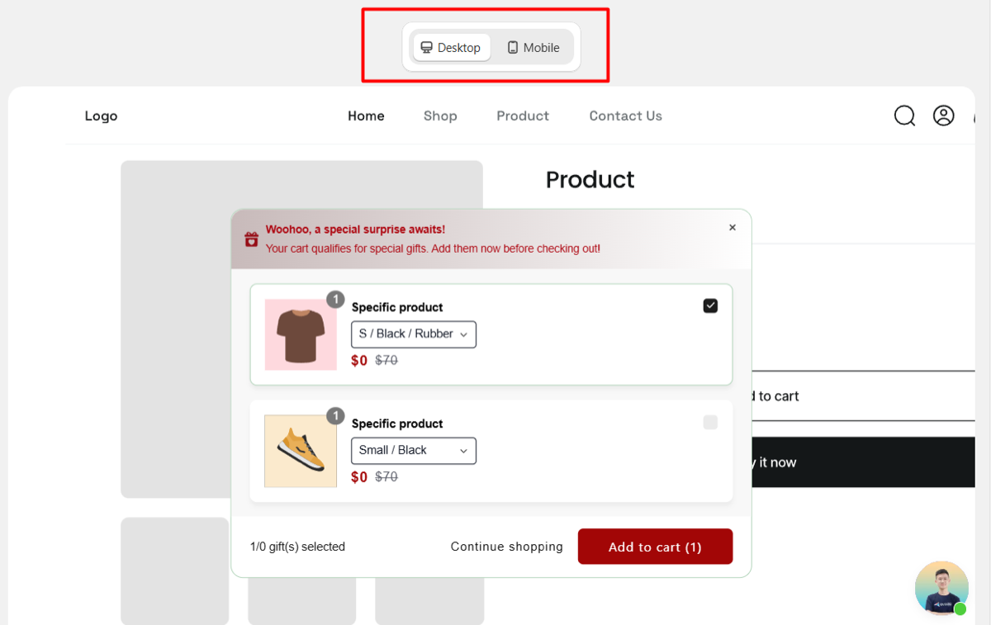Click the red gift box icon
This screenshot has height=625, width=991.
252,239
